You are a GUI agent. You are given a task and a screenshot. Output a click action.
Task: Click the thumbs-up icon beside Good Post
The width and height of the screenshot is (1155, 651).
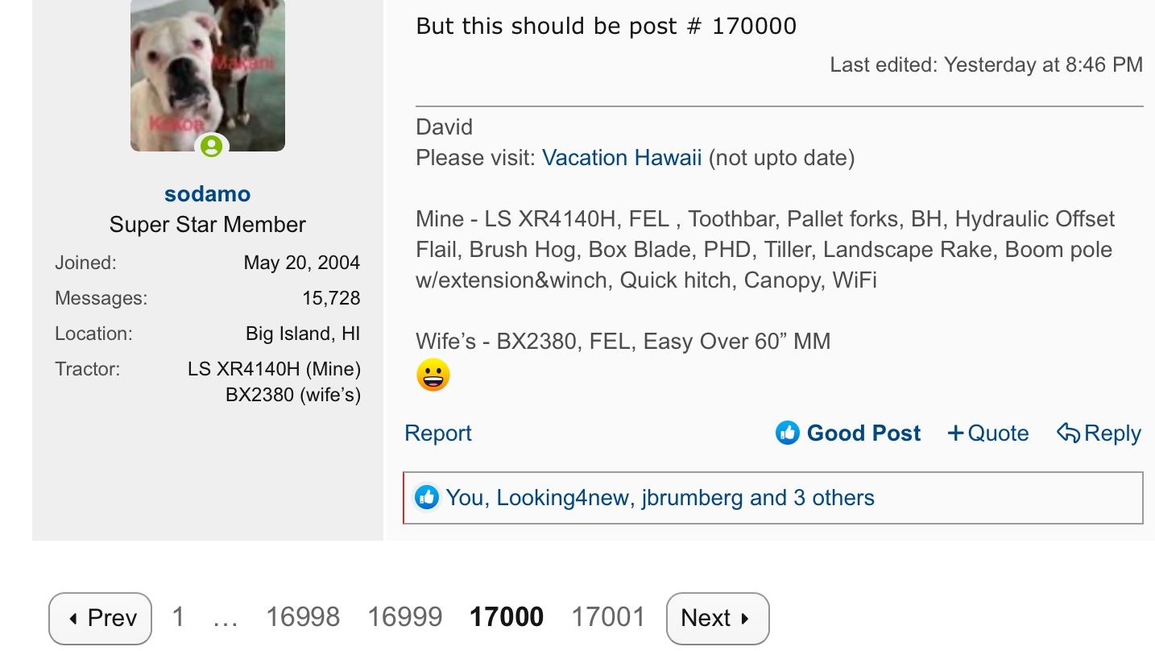pos(787,433)
